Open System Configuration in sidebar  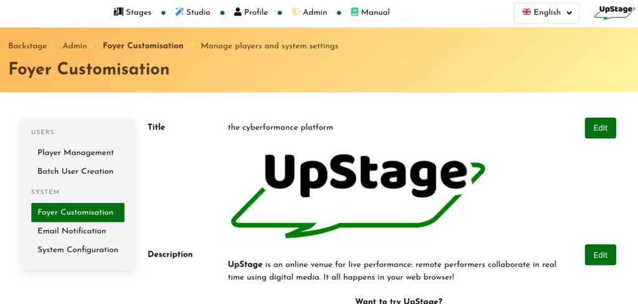(78, 250)
